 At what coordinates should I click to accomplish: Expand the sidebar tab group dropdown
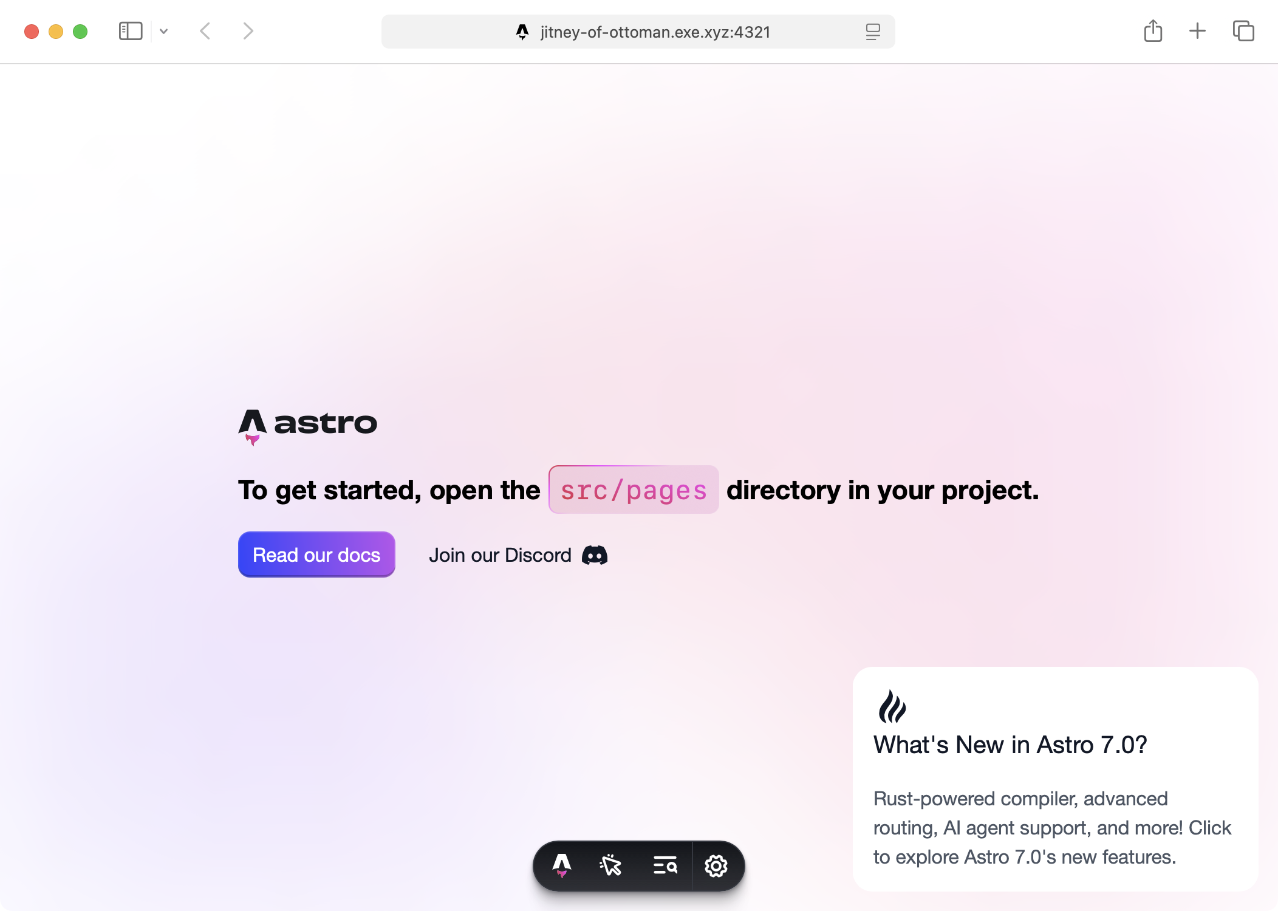(x=163, y=31)
